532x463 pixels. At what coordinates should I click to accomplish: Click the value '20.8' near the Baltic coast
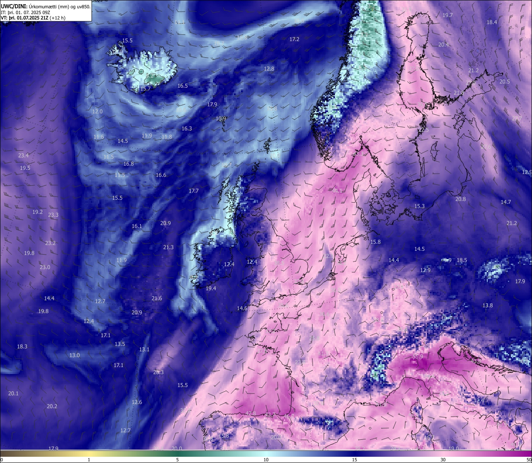point(461,199)
